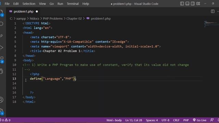Click the PHP language mode selector
Viewport: 219px width, 123px height.
pyautogui.click(x=186, y=120)
